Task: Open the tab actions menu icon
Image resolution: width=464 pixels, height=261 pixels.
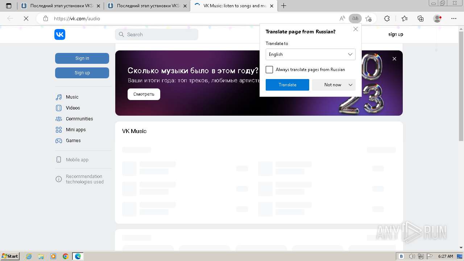Action: point(9,6)
